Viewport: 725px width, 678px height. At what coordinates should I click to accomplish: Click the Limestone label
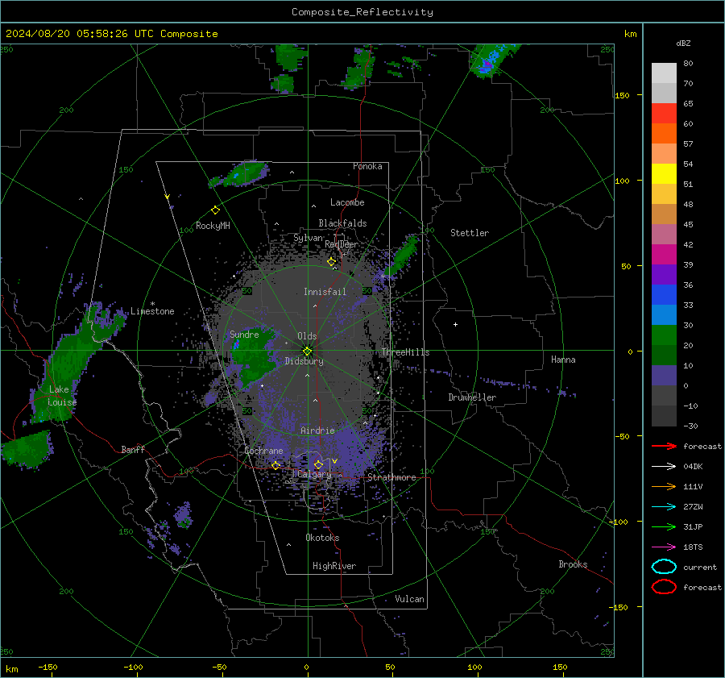coord(152,311)
